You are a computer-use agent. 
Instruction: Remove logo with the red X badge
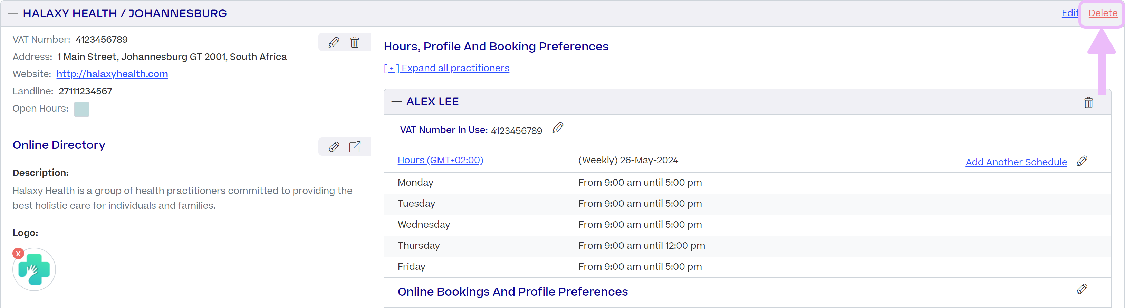(x=18, y=254)
